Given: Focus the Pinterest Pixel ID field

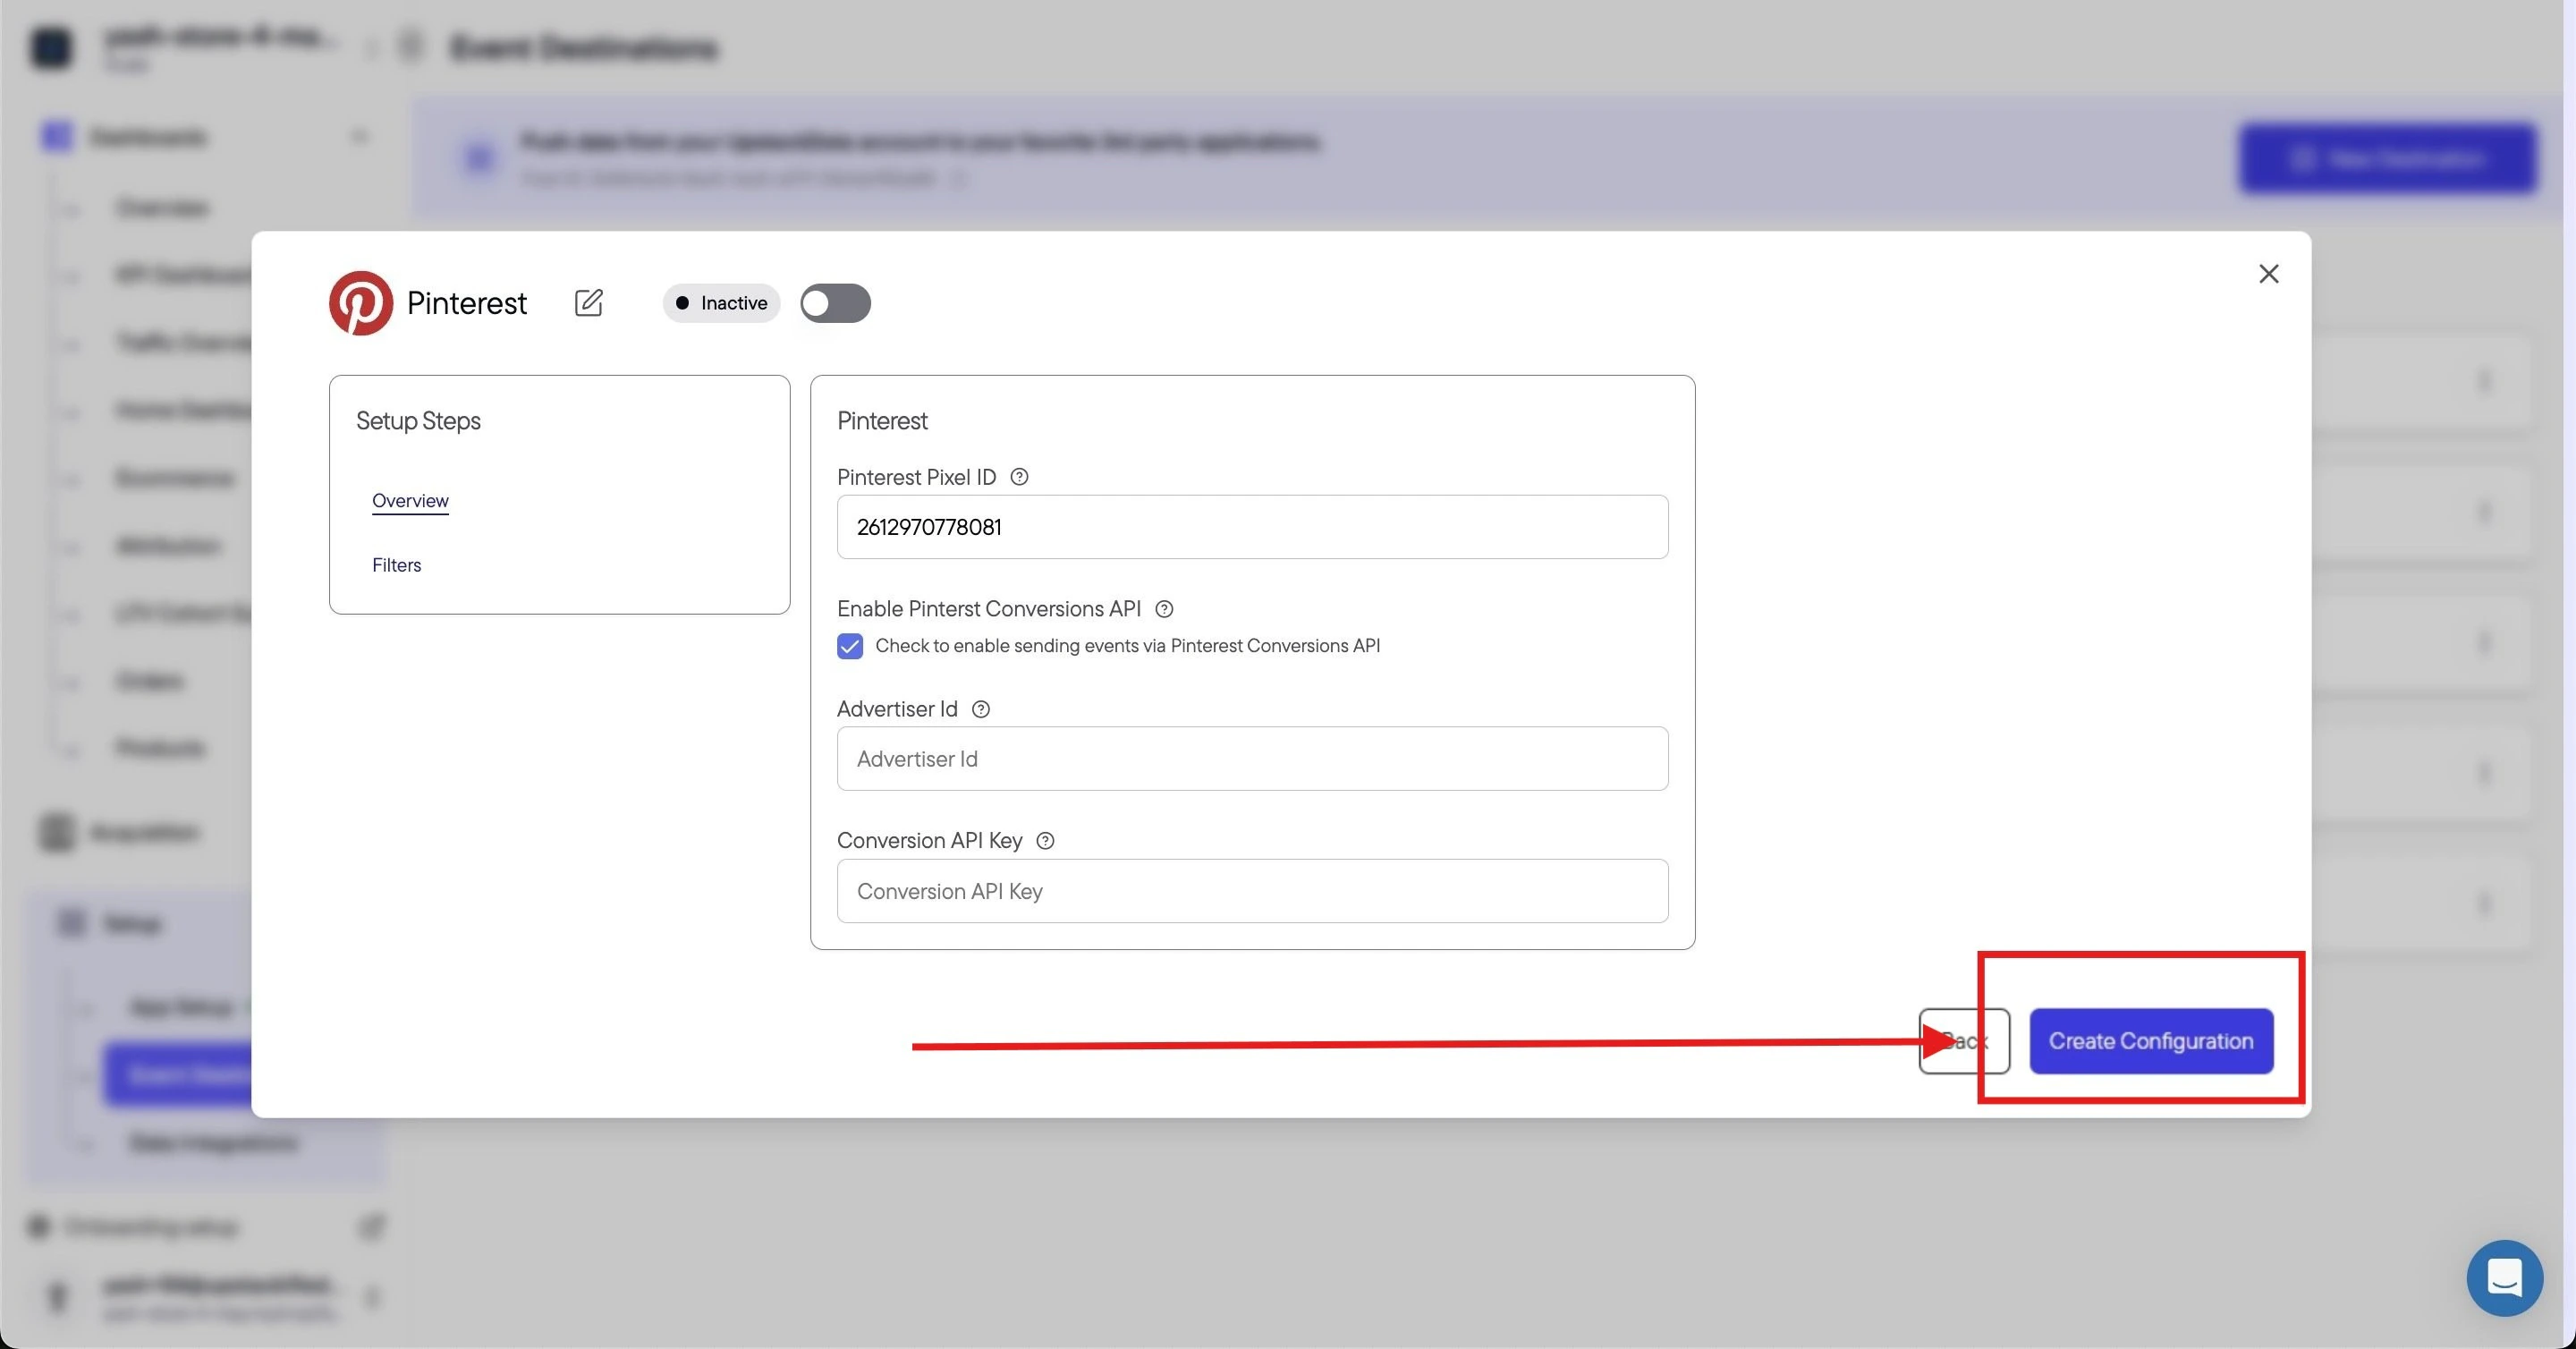Looking at the screenshot, I should coord(1252,527).
